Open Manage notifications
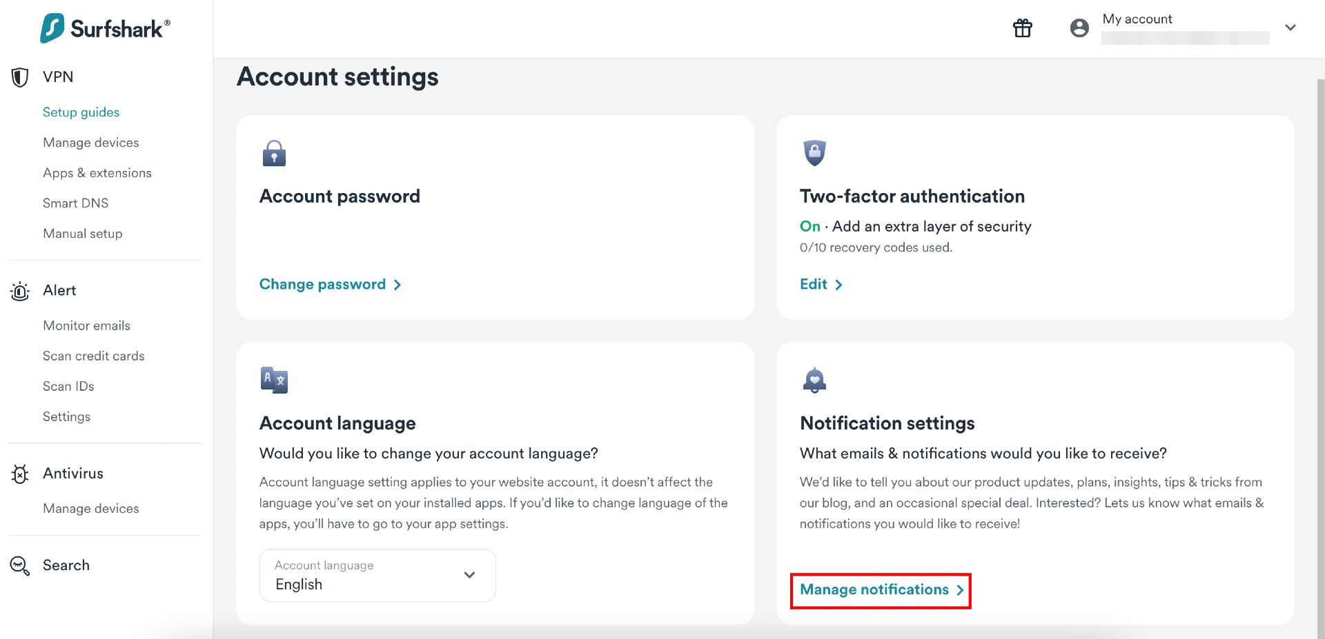 (874, 589)
